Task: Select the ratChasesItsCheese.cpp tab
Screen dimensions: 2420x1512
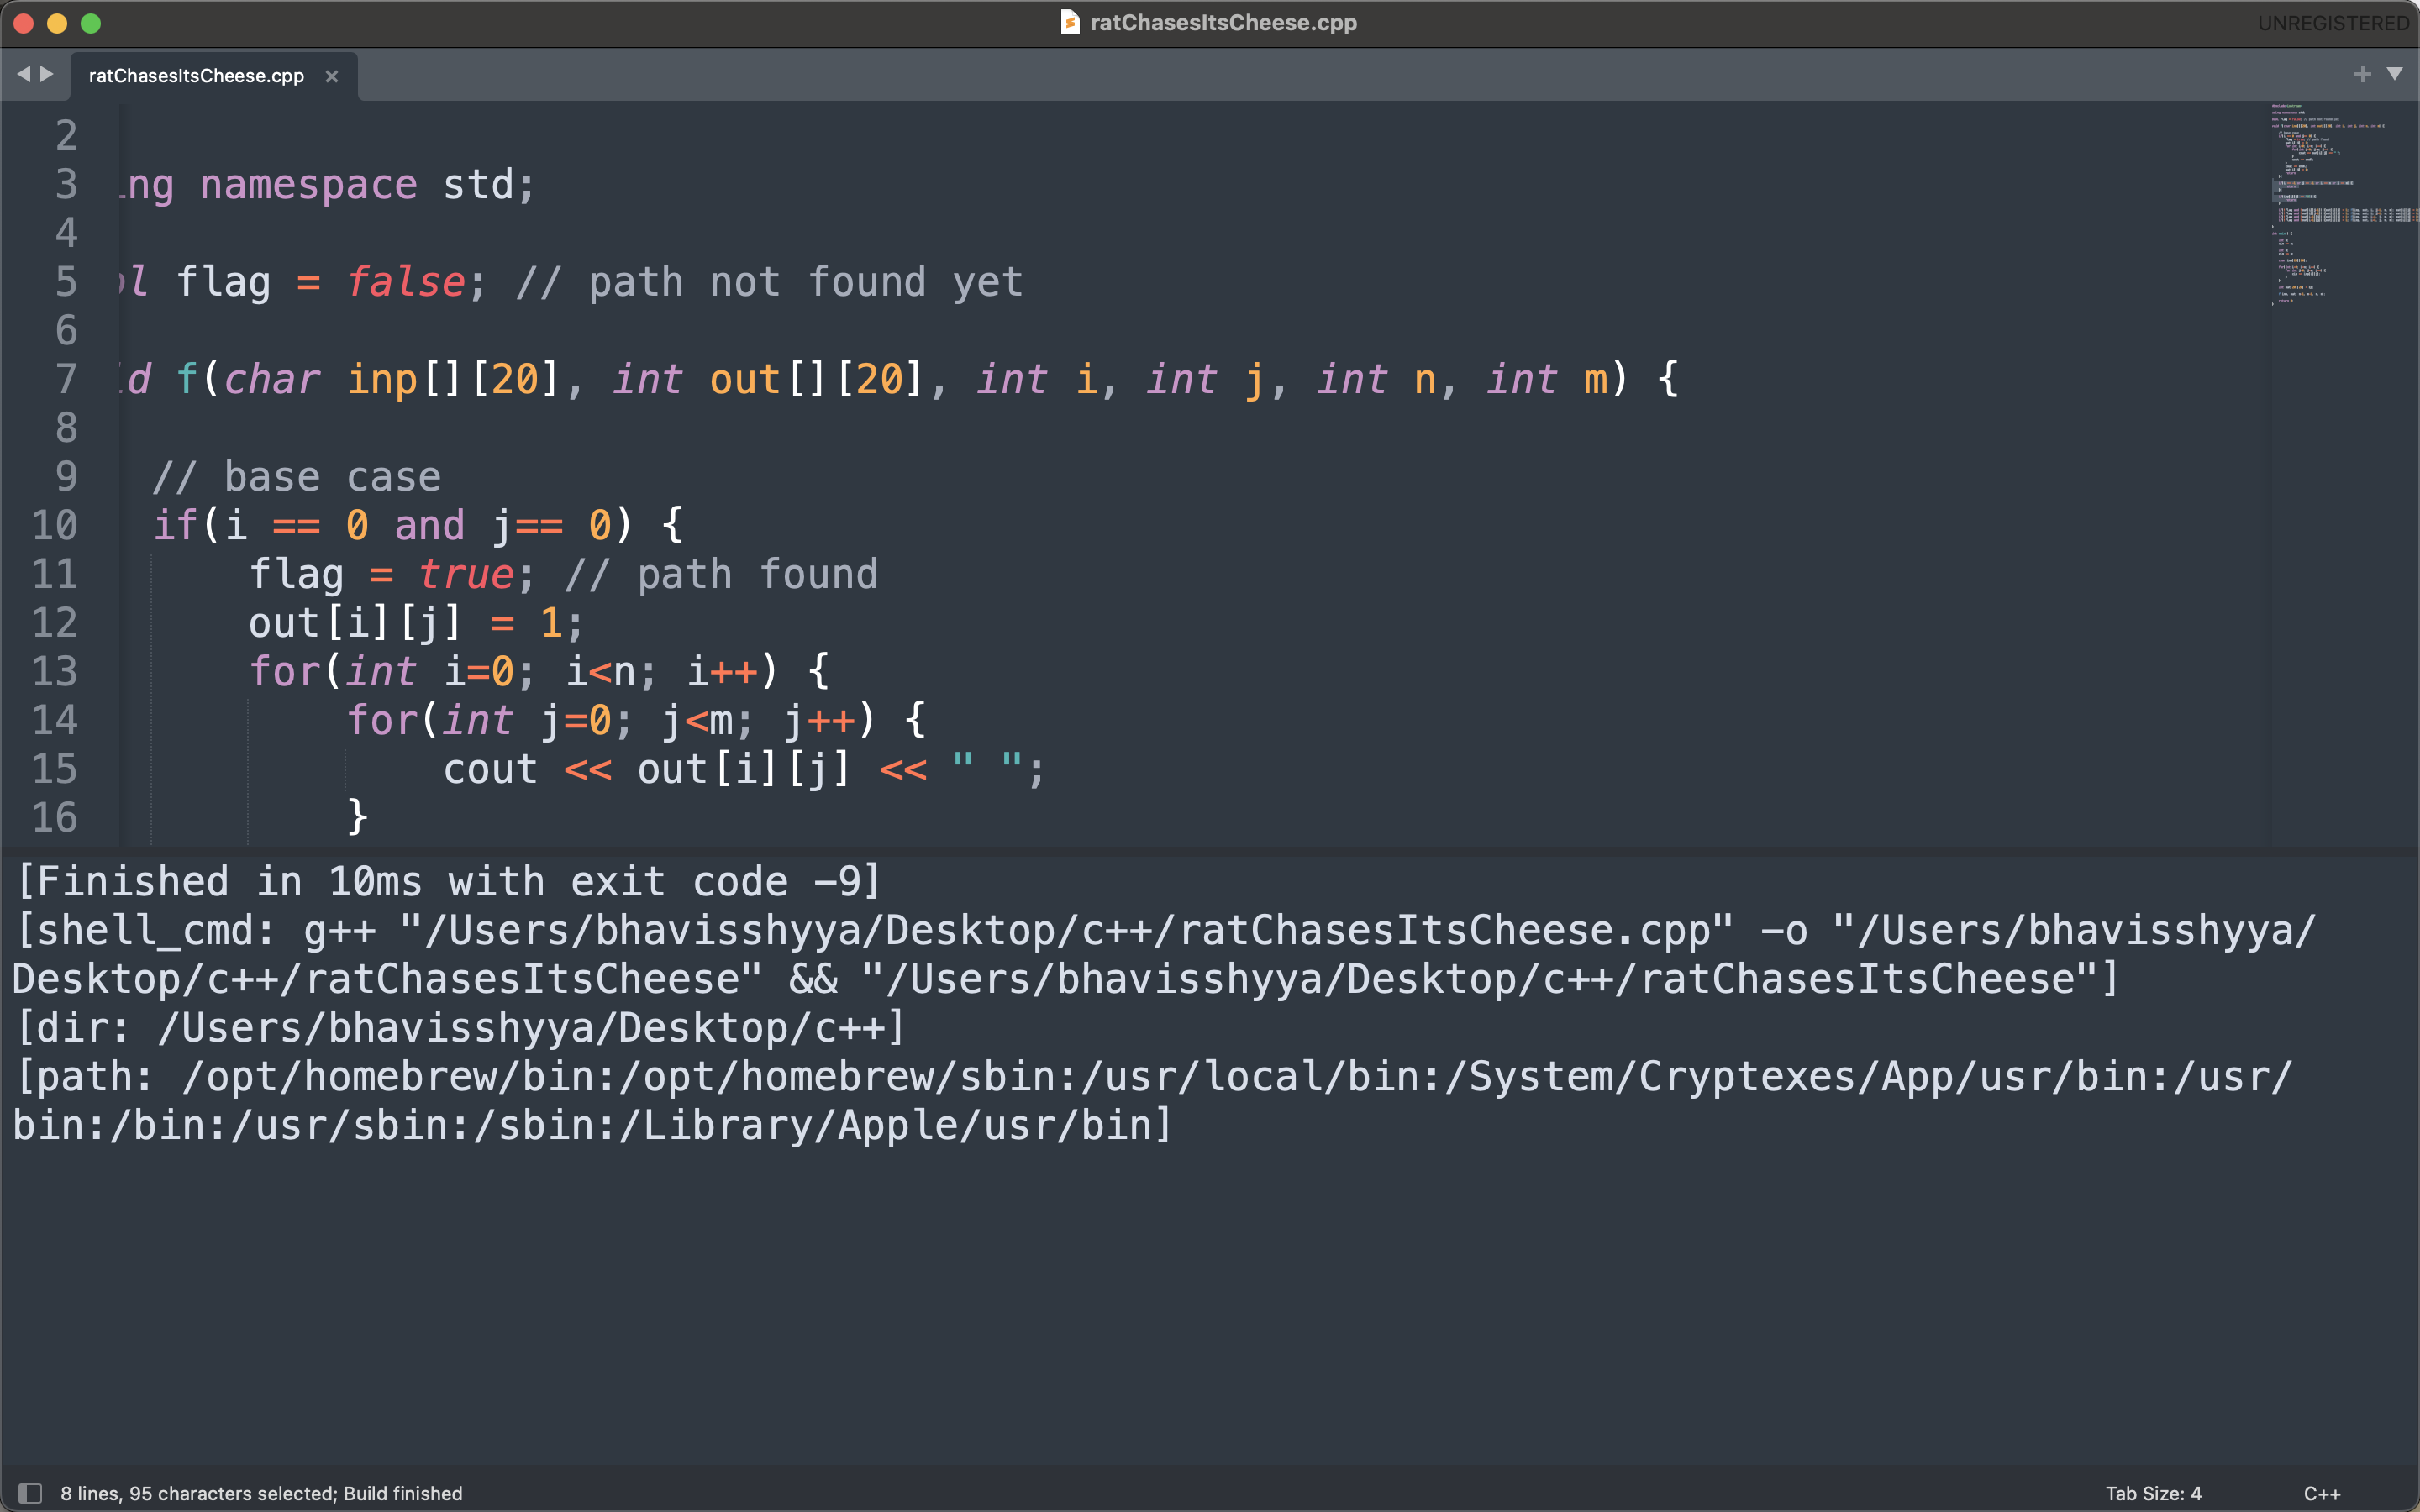Action: coord(196,76)
